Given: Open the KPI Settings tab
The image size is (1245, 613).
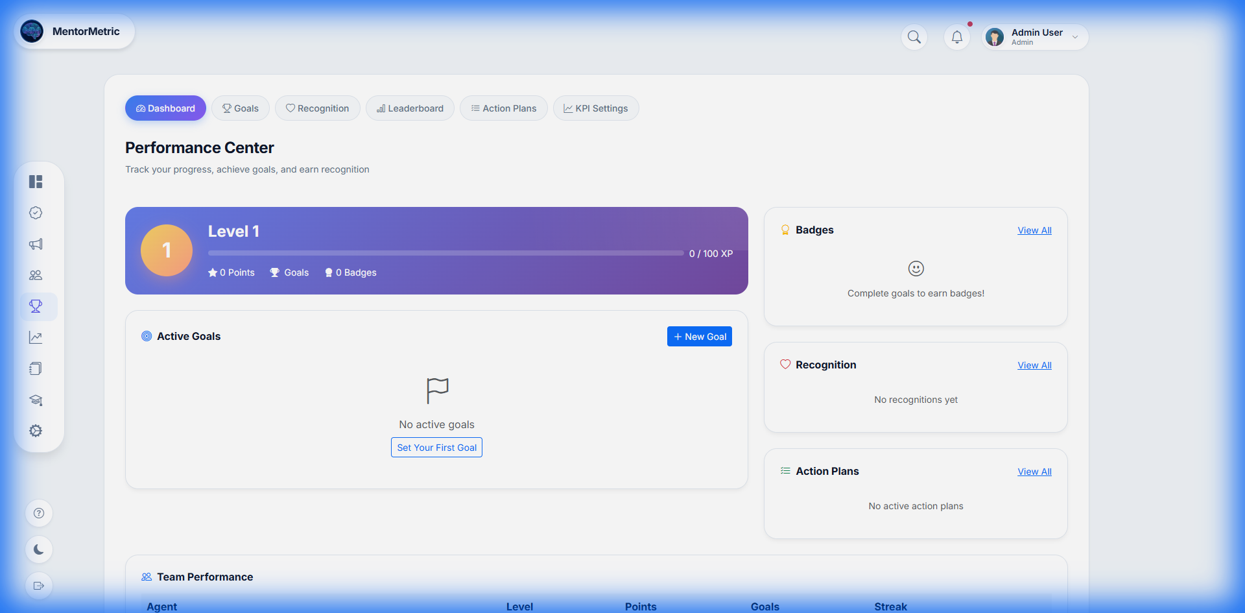Looking at the screenshot, I should click(595, 108).
